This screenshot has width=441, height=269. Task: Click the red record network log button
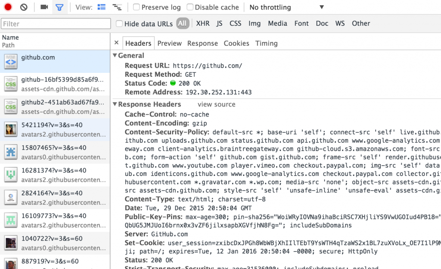tap(9, 7)
